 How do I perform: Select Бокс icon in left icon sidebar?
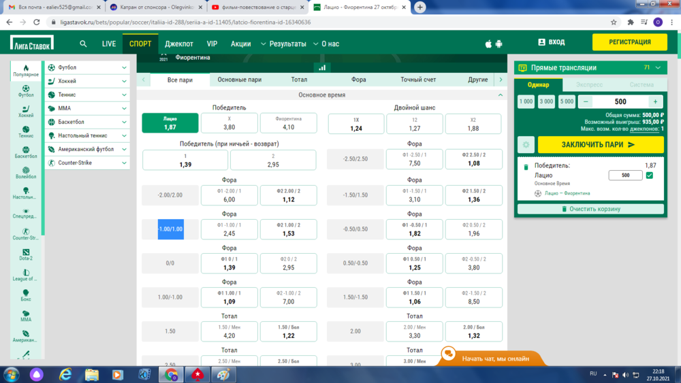26,295
